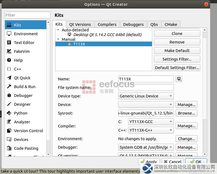Click the kit icon button next to Name

(179, 79)
